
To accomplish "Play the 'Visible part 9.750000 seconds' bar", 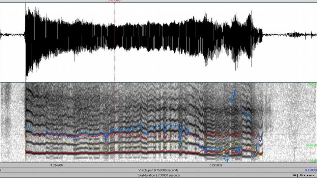I will tap(158, 170).
